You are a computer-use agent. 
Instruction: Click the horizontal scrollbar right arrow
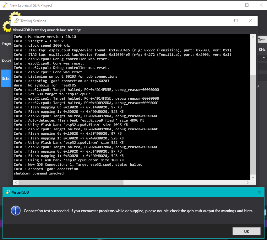click(x=248, y=182)
